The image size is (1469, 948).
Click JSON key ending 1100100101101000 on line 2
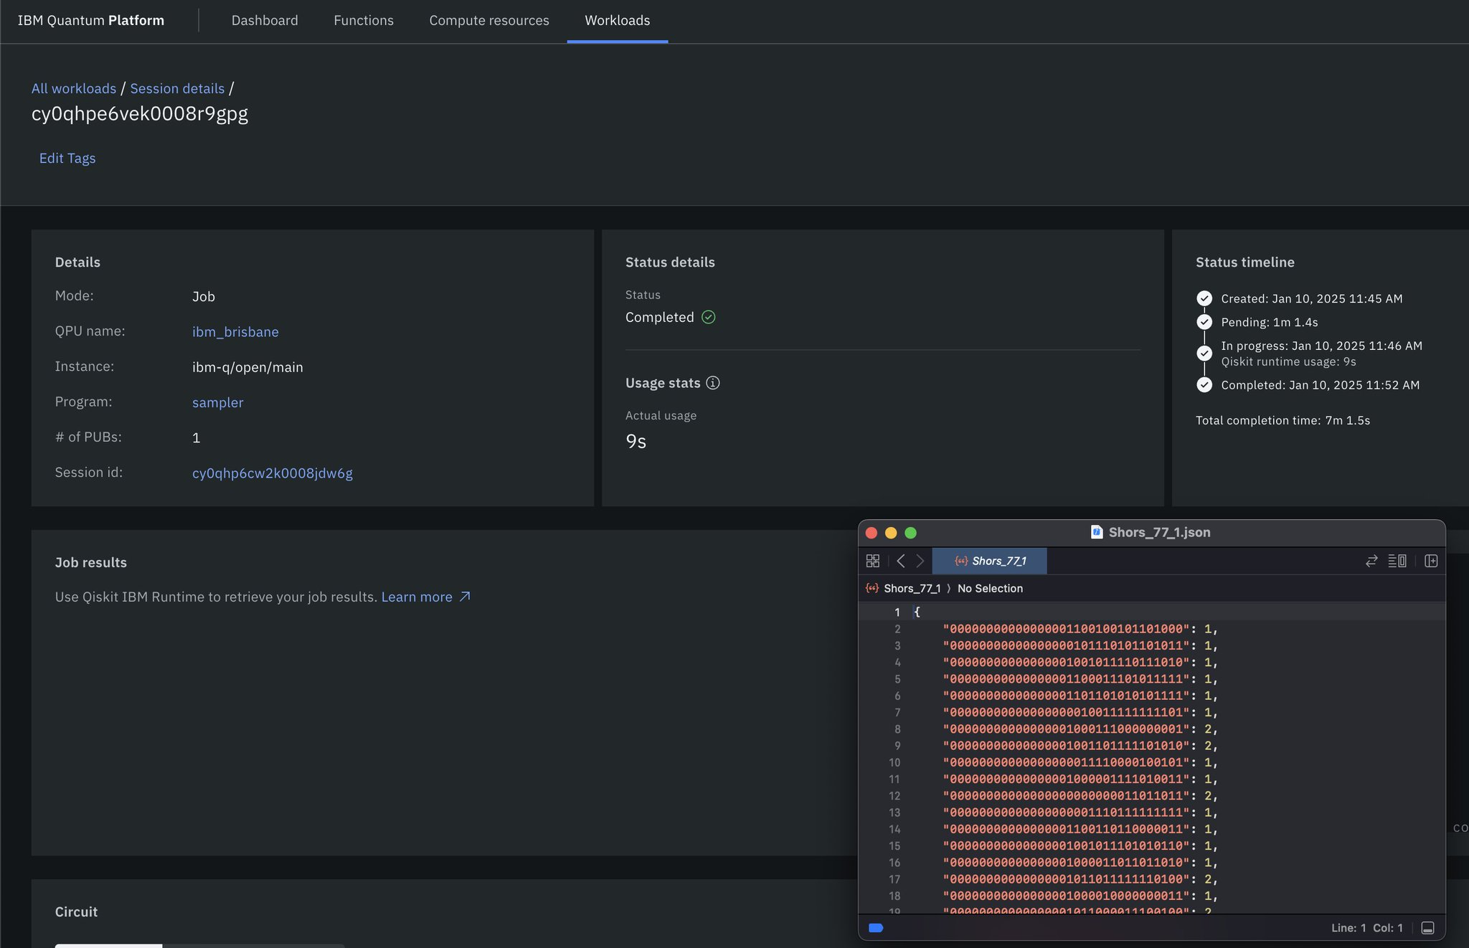(x=1067, y=629)
